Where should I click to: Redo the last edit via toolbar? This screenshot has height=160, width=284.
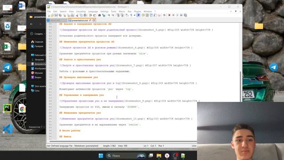(94, 15)
